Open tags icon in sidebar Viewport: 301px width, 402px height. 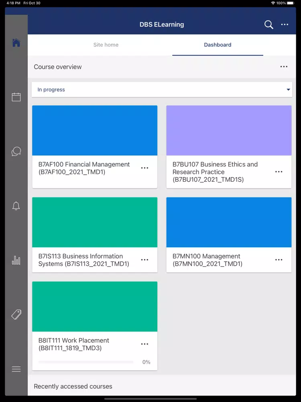(16, 315)
